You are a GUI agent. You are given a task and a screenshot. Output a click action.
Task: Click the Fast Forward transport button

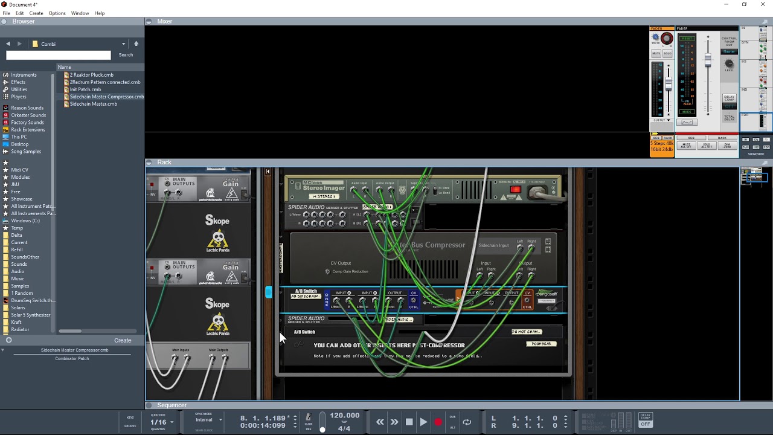tap(394, 422)
